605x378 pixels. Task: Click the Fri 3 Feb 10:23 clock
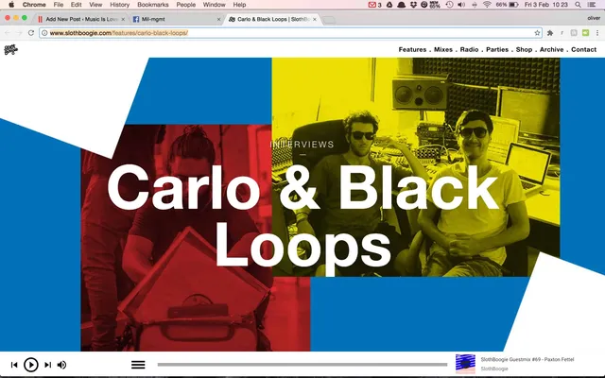546,5
